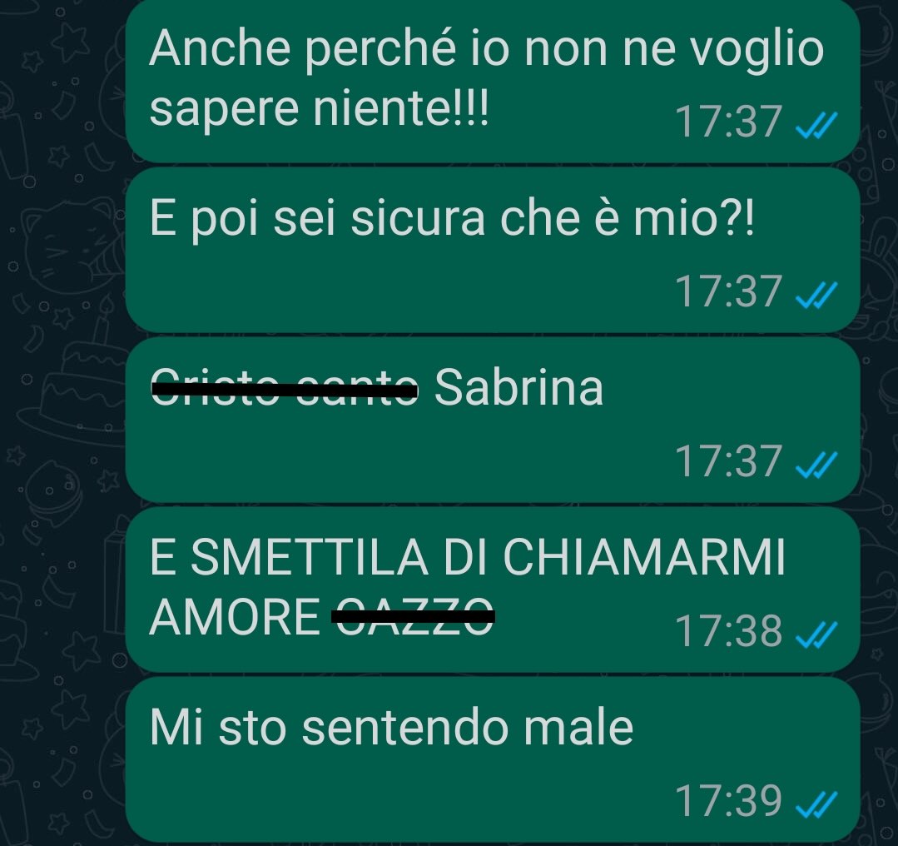Viewport: 898px width, 846px height.
Task: Select the 'E SMETTILA DI CHIAMARMI AMORE' message
Action: [493, 590]
